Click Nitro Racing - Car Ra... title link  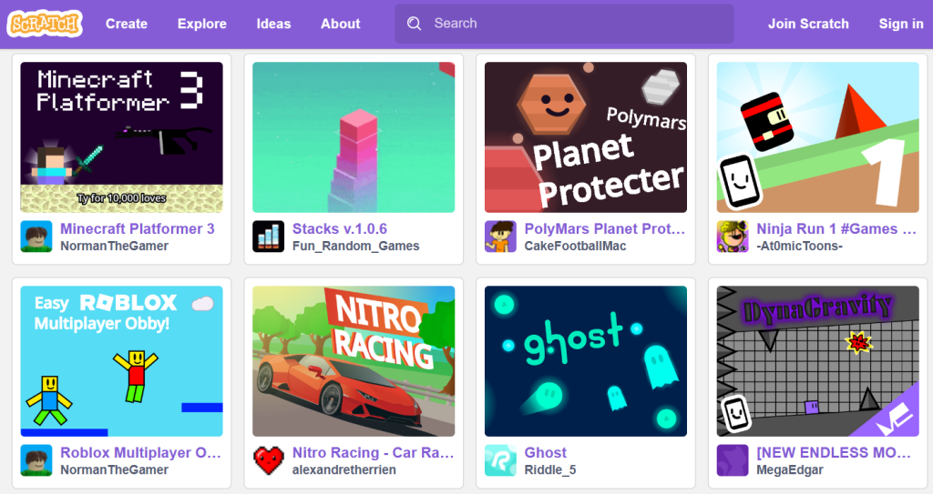[x=373, y=453]
